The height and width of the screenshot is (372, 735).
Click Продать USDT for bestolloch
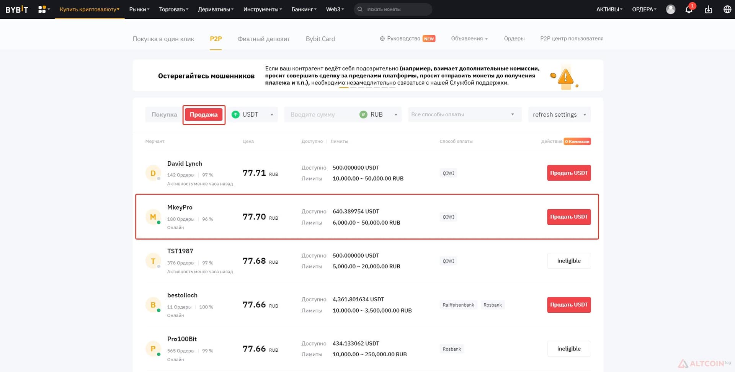(x=569, y=305)
